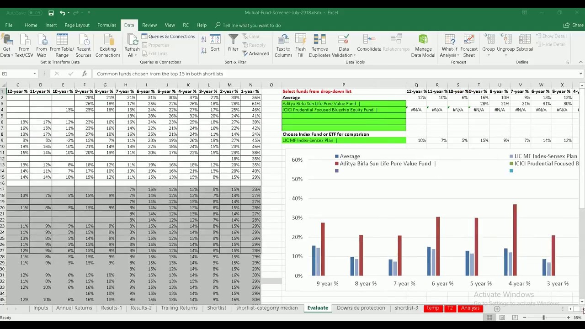Open the Downside protection sheet tab
585x329 pixels.
[361, 308]
